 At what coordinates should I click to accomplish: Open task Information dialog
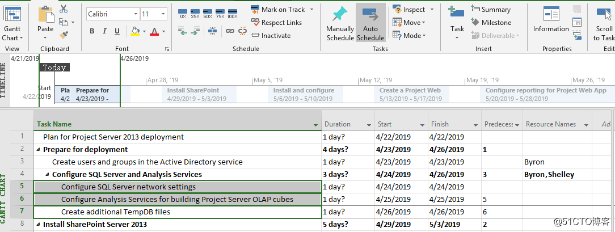pyautogui.click(x=551, y=19)
